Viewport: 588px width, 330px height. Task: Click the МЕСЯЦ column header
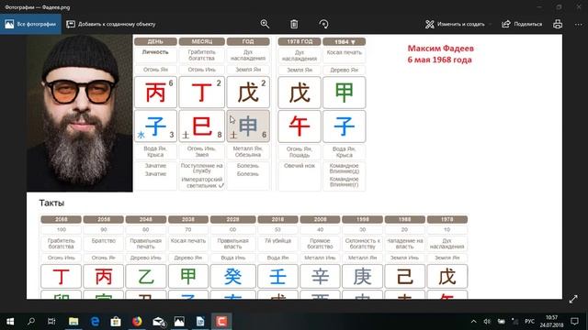[202, 41]
